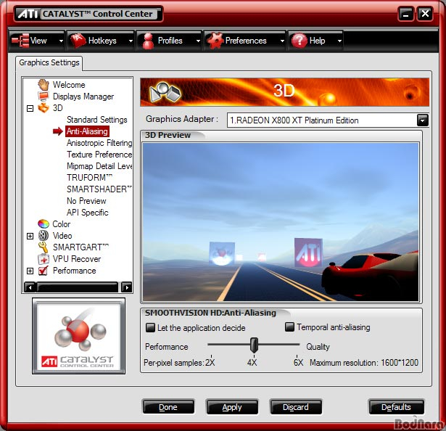The width and height of the screenshot is (446, 431).
Task: Set slider to 6X samples tick
Action: (297, 356)
